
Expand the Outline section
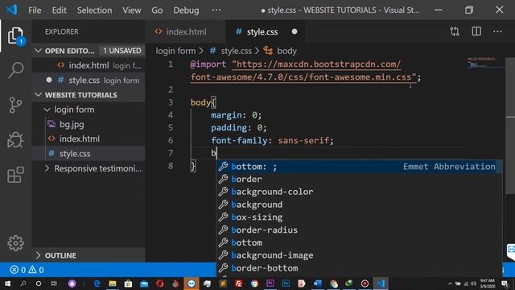[89, 255]
